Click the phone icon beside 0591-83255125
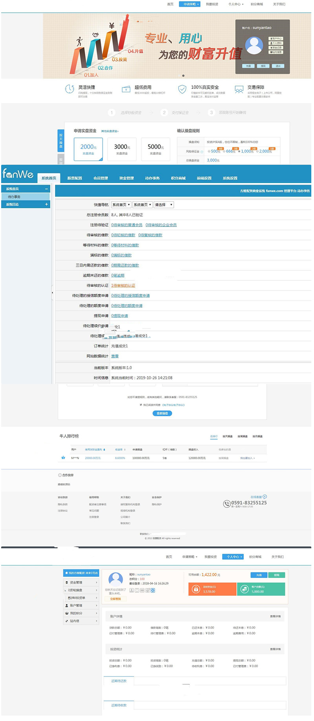Screen dimensions: 314x721 226,504
